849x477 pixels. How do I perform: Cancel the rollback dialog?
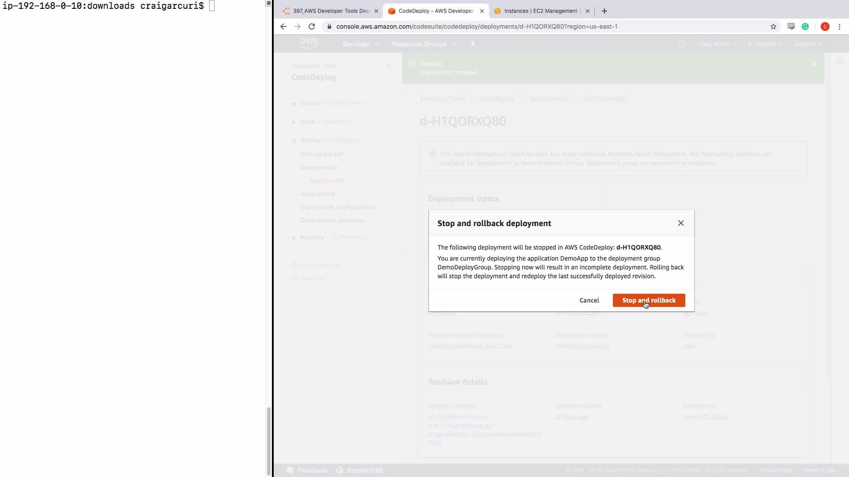589,300
